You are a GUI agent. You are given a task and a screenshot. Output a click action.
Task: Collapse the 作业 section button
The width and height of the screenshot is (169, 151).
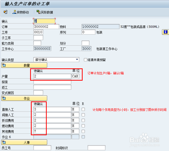coord(24,98)
